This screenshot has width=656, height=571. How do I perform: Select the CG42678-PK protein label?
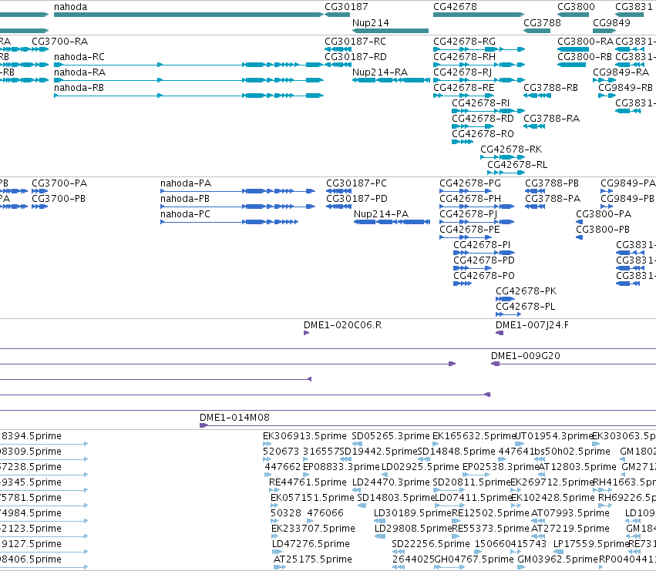coord(526,291)
